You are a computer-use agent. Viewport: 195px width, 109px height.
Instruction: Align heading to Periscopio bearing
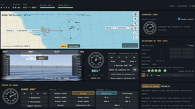pyautogui.click(x=34, y=102)
